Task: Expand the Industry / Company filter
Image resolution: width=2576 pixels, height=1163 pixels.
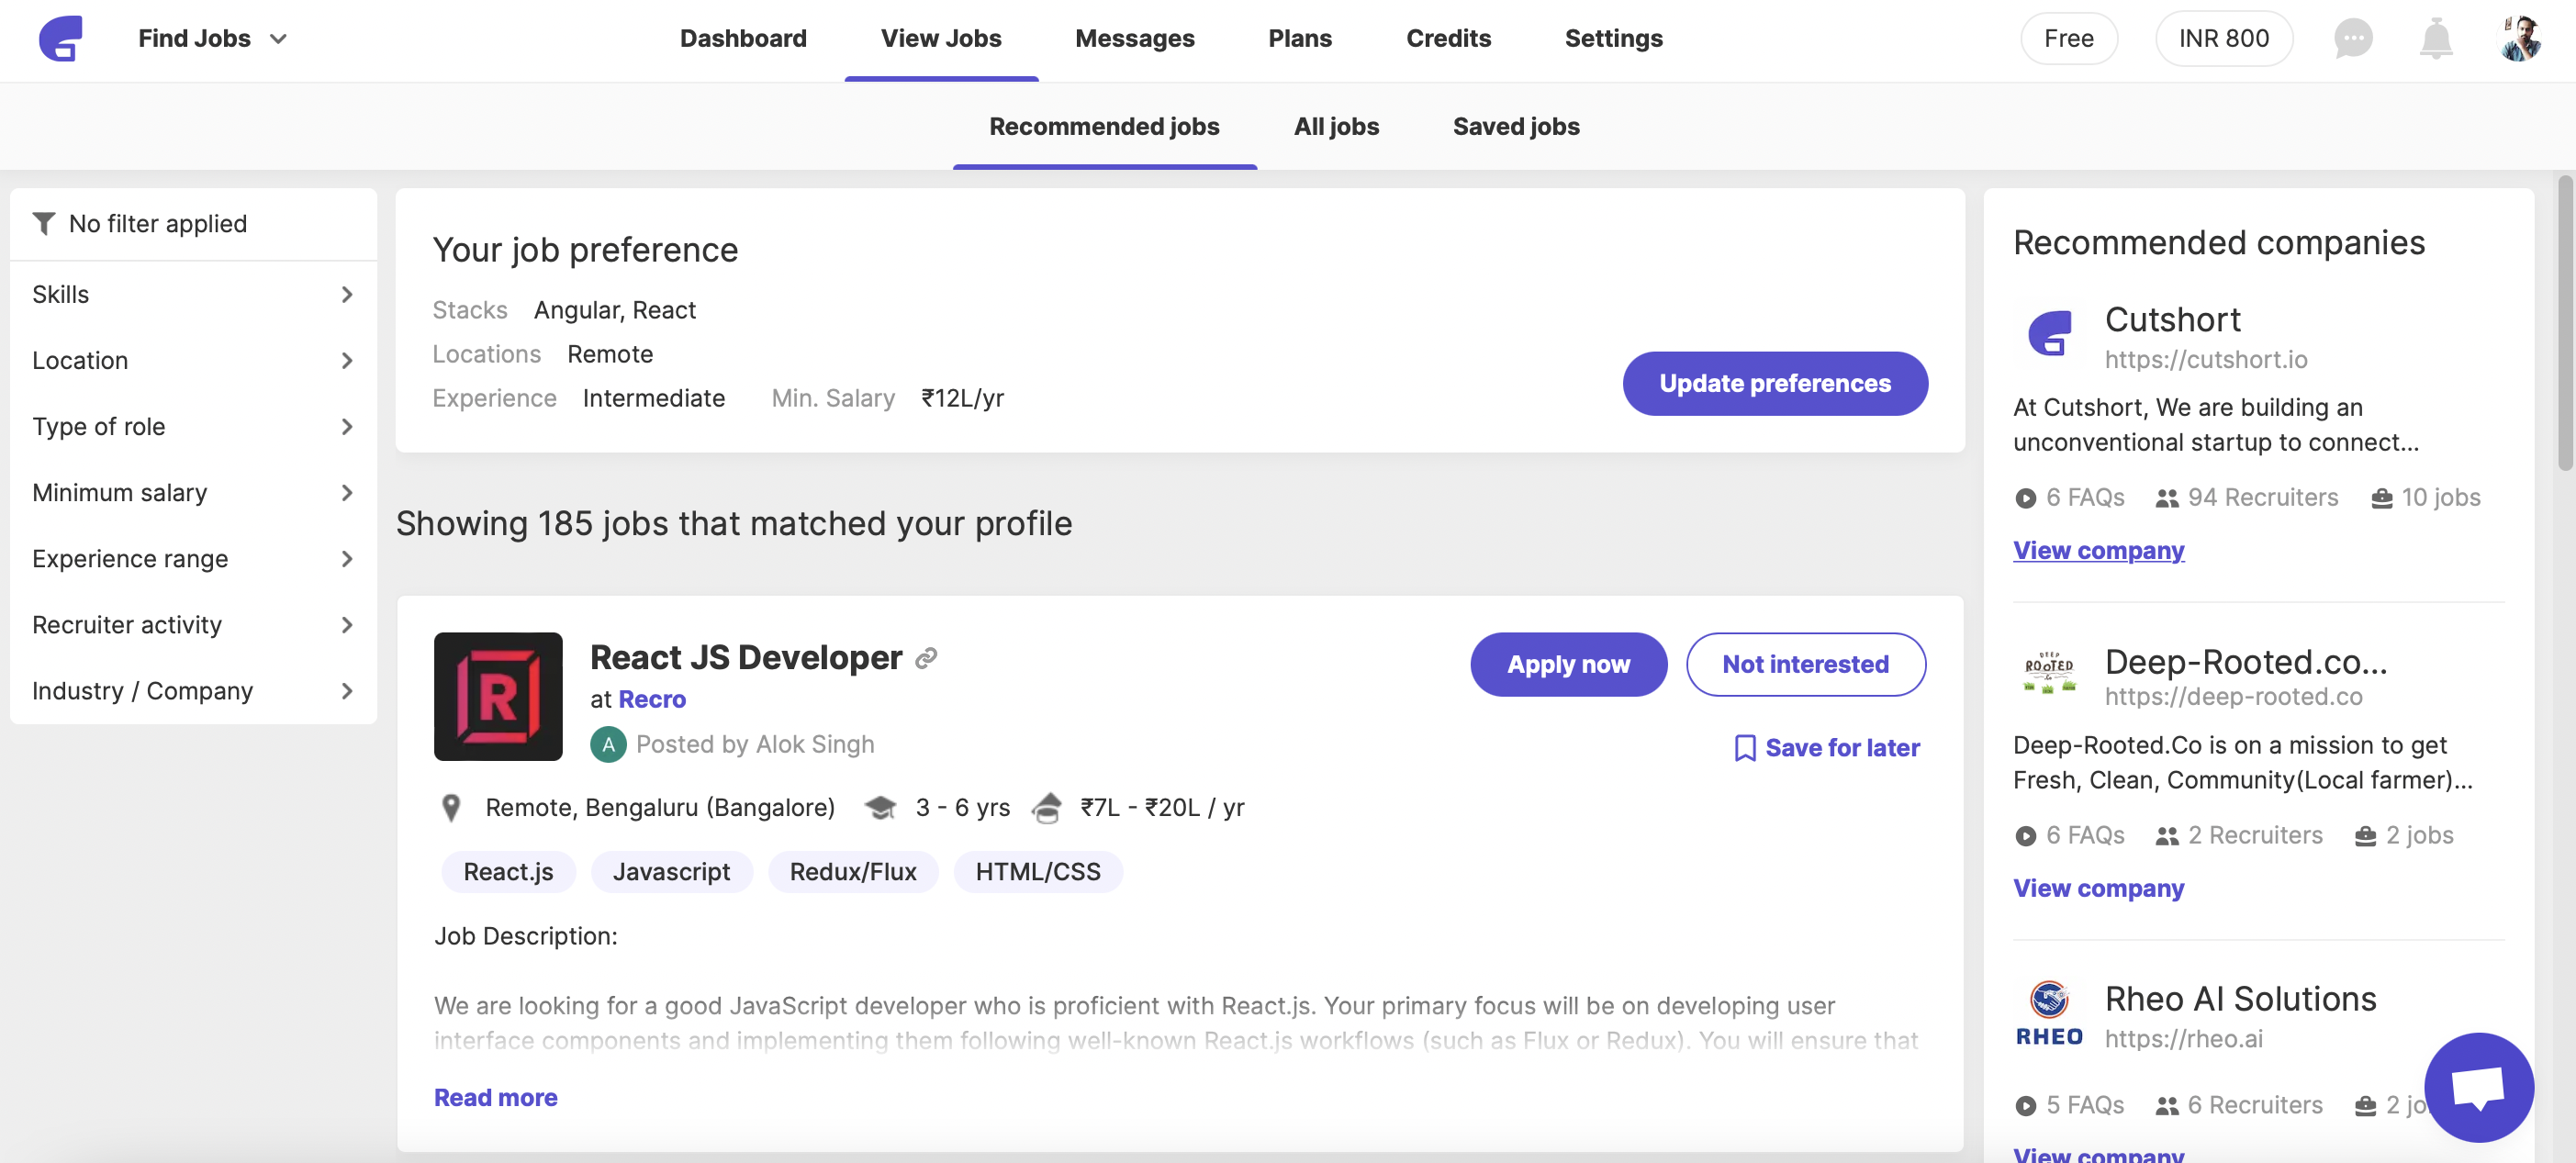Action: [x=193, y=690]
